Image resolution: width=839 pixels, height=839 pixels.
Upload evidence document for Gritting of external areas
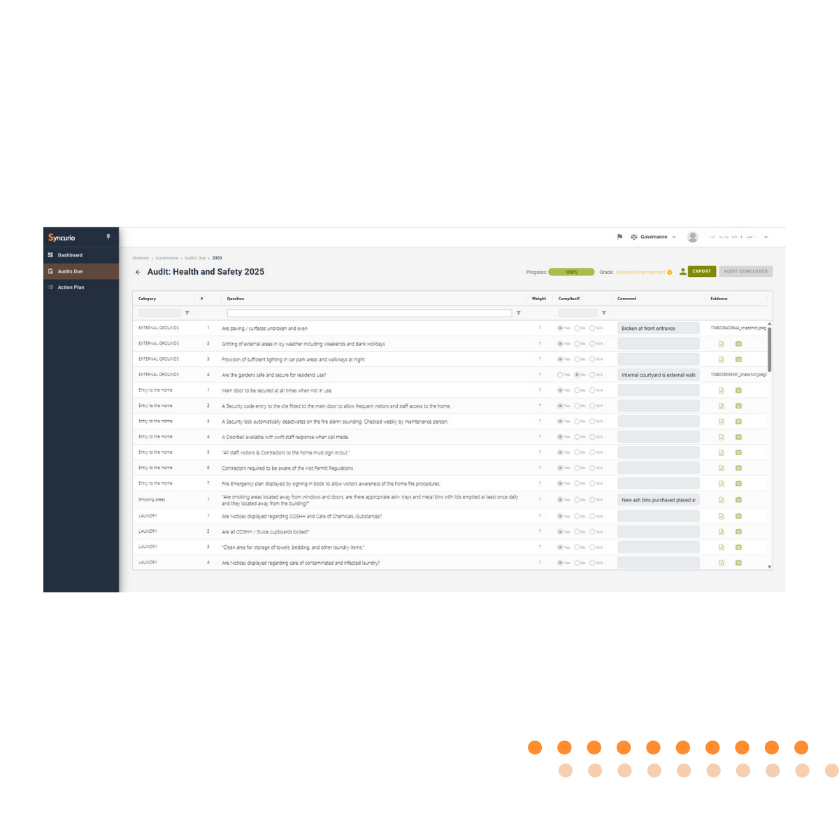[x=721, y=343]
